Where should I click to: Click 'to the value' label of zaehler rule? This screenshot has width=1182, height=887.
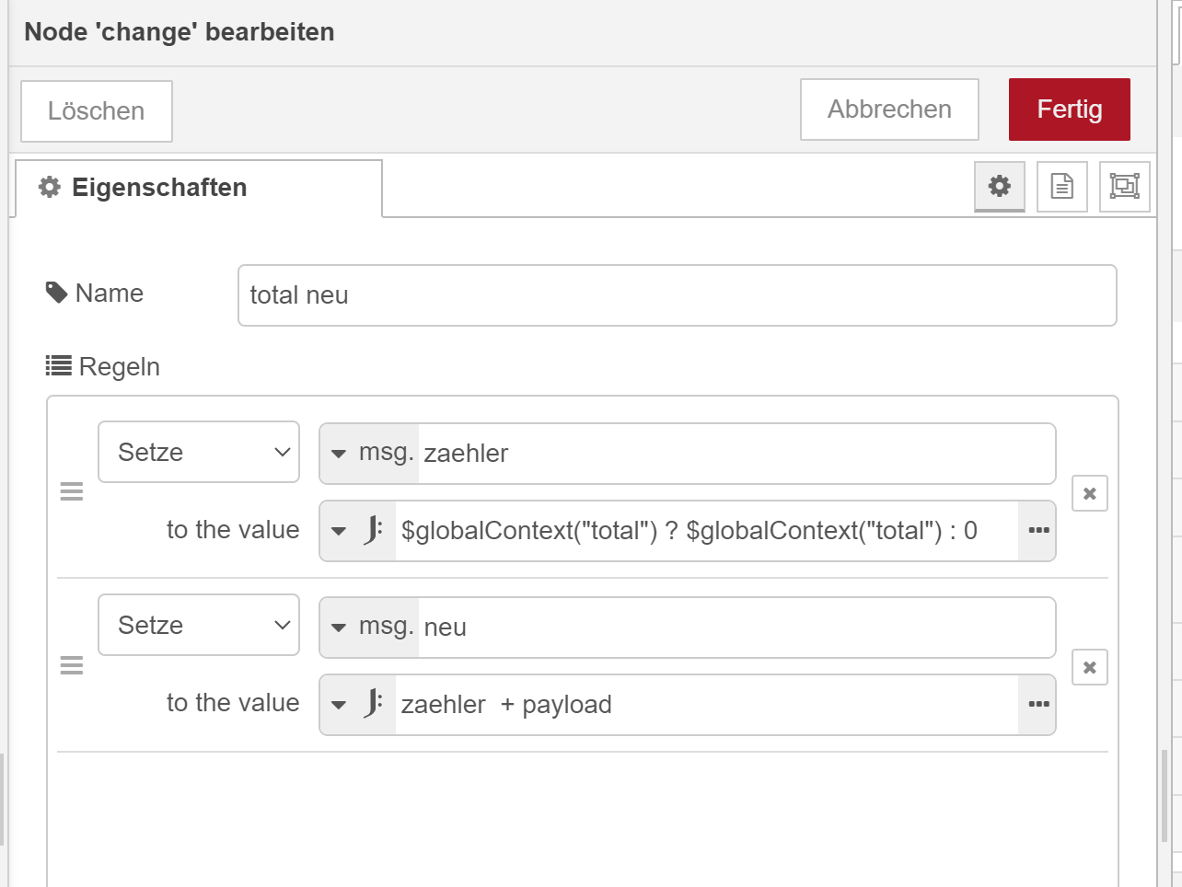(x=233, y=530)
